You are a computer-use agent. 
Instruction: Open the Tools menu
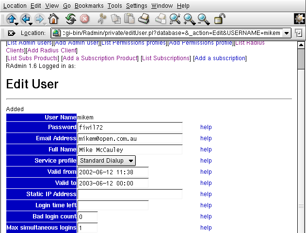click(115, 6)
